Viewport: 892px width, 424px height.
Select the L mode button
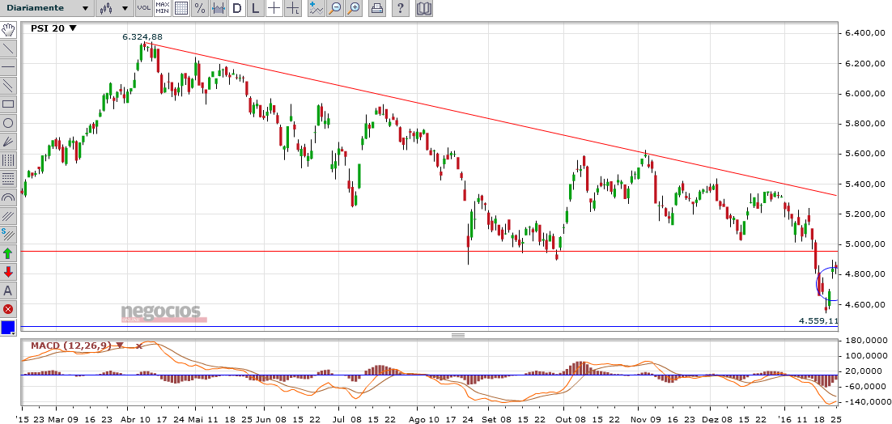tap(256, 8)
